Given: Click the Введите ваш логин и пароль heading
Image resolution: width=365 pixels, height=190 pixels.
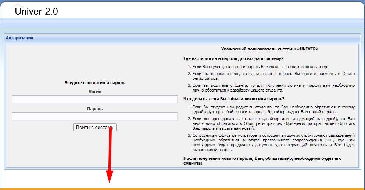Looking at the screenshot, I should 95,83.
